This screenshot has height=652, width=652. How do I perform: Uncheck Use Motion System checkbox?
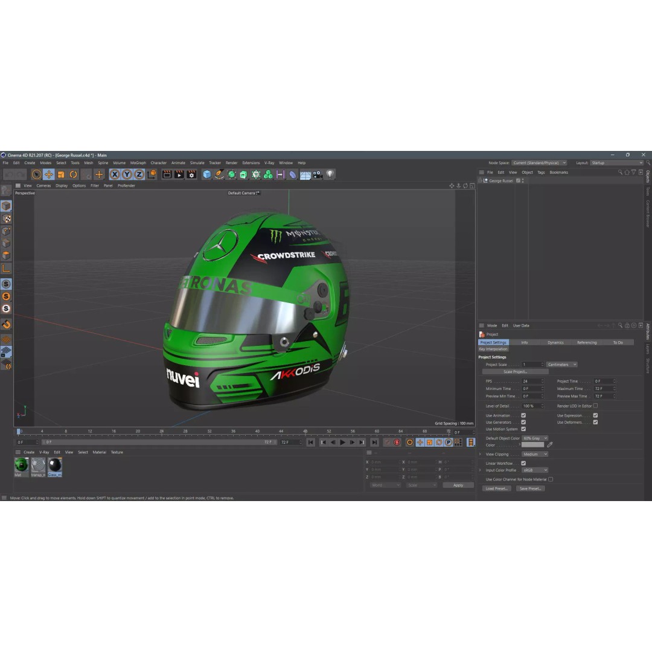tap(523, 429)
